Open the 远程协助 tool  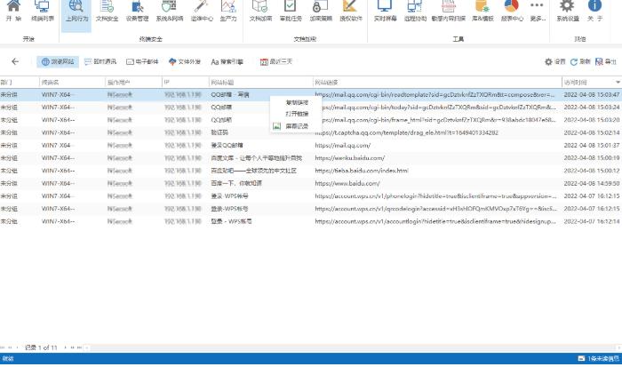[x=415, y=12]
